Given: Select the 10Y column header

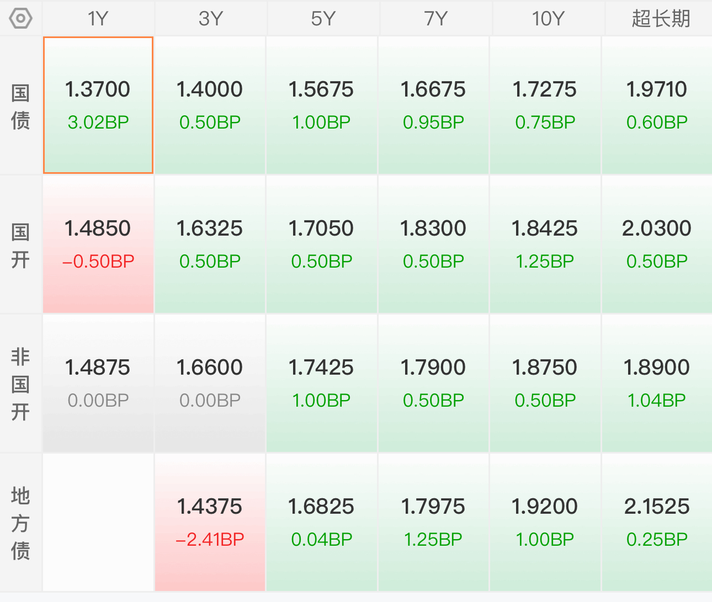Looking at the screenshot, I should click(548, 19).
